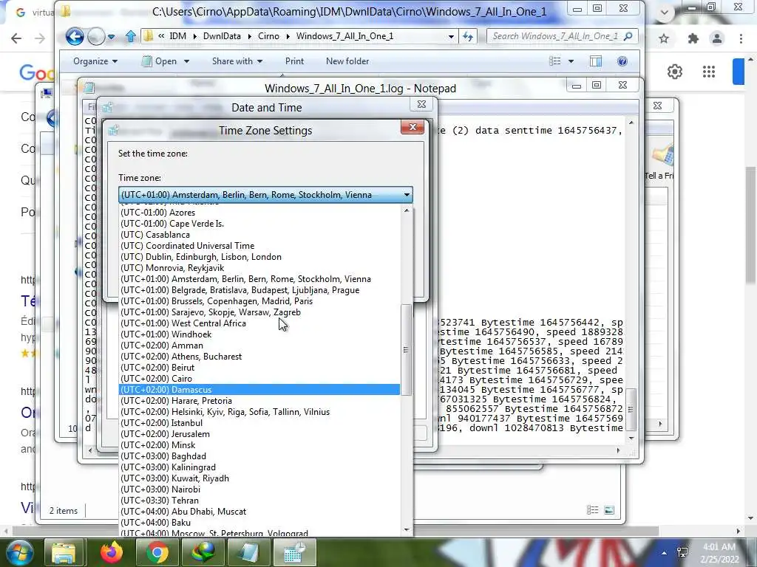
Task: Select (UTC+03:30) Tehran entry
Action: click(x=259, y=501)
